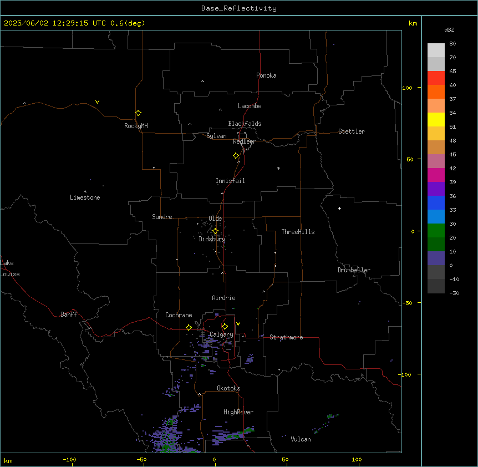Click the 50 tick on bottom axis
478x467 pixels.
click(x=285, y=459)
